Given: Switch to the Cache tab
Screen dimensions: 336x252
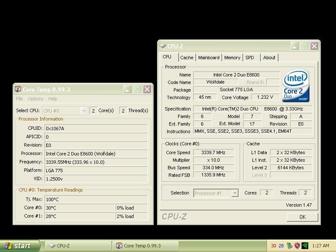Looking at the screenshot, I should [x=186, y=58].
